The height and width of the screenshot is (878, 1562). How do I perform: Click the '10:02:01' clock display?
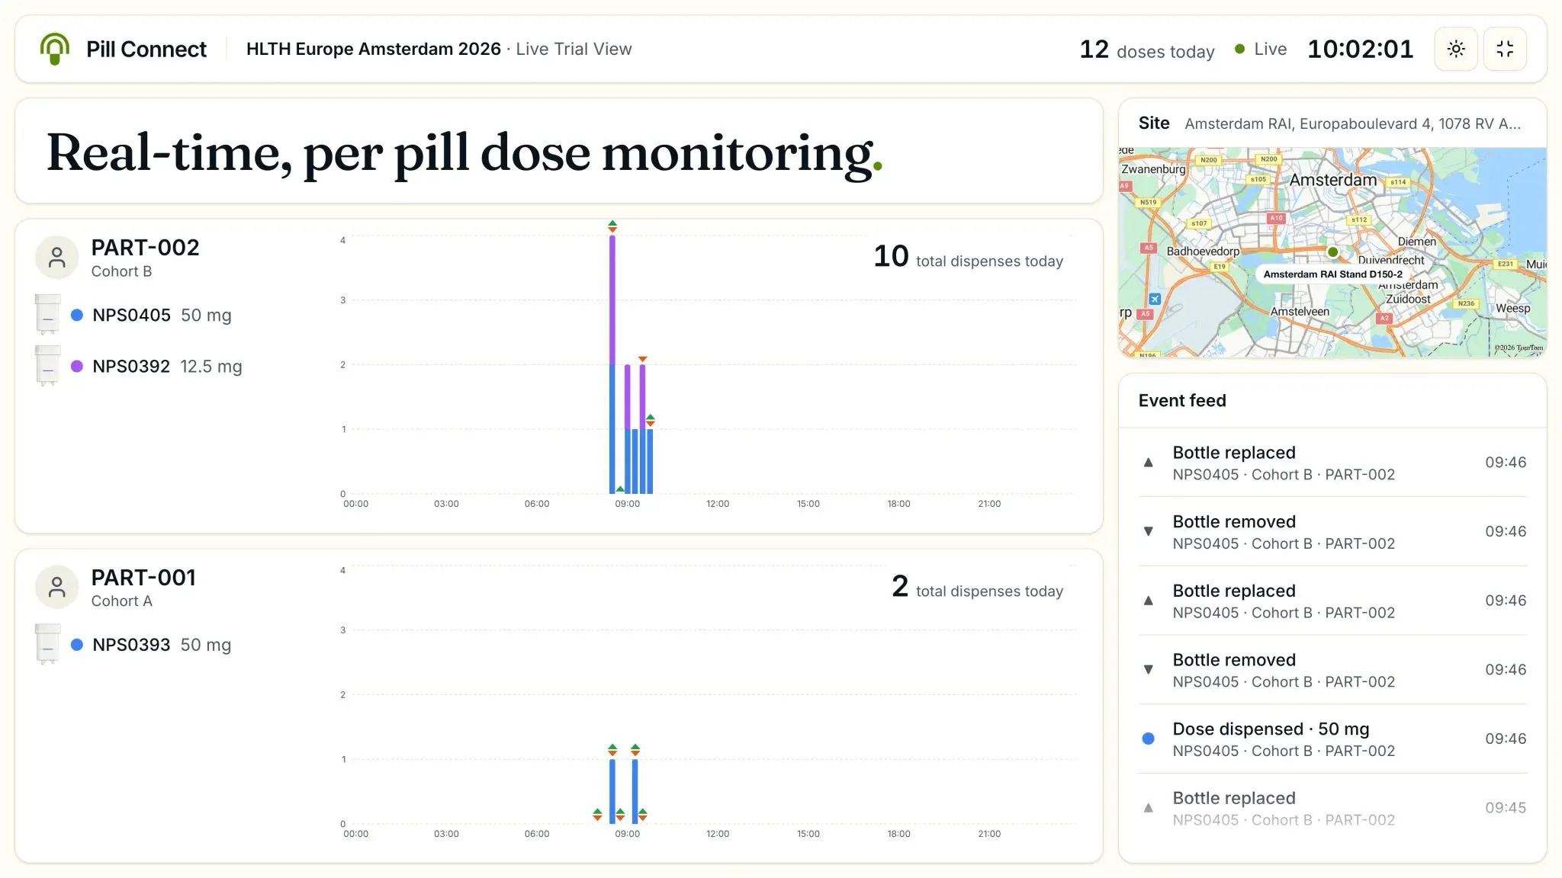(x=1360, y=49)
